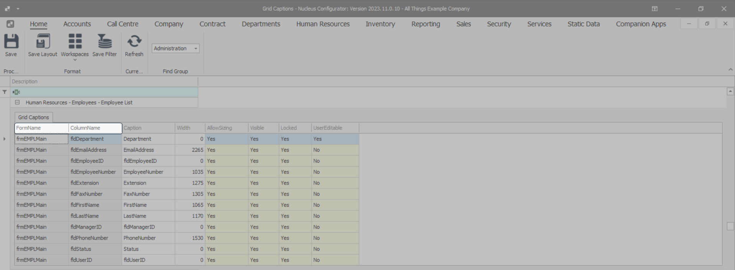Select the width value 1275
Screen dimensions: 735x270
point(190,183)
